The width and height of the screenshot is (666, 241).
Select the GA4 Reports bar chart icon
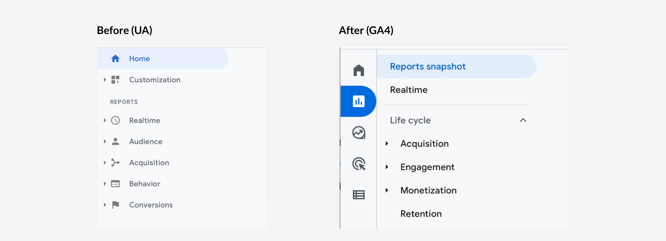[359, 101]
